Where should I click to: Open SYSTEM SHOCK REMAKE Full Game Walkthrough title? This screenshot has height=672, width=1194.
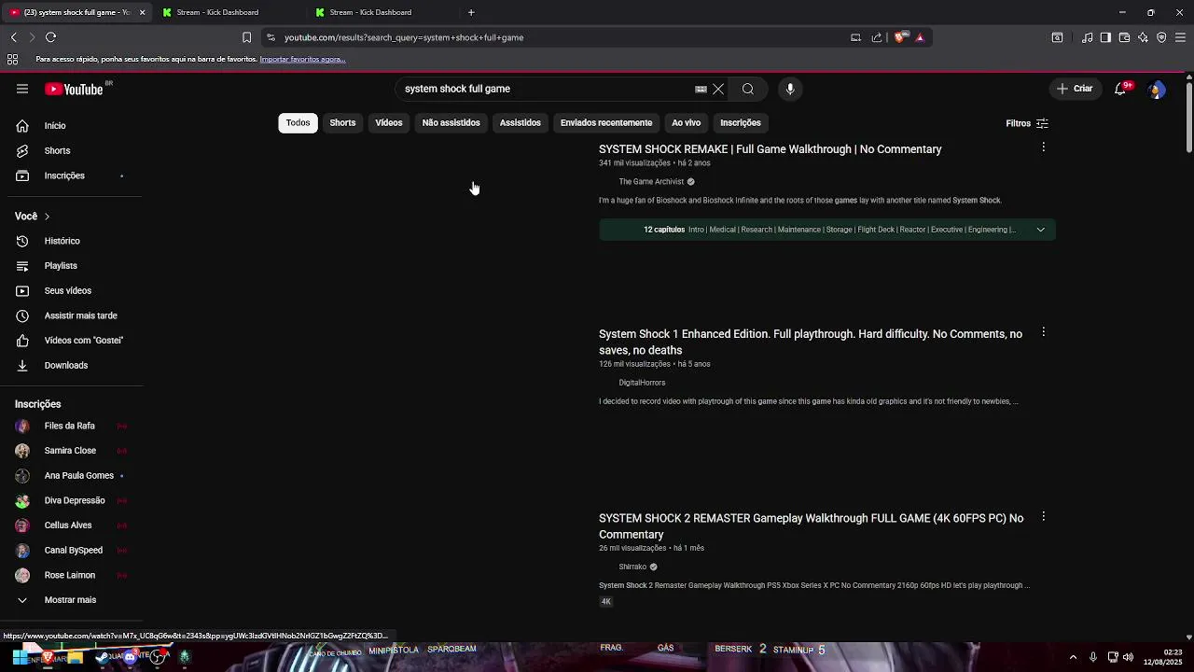coord(770,149)
